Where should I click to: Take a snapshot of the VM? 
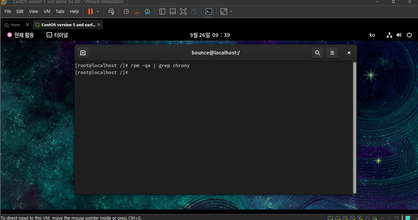point(126,12)
